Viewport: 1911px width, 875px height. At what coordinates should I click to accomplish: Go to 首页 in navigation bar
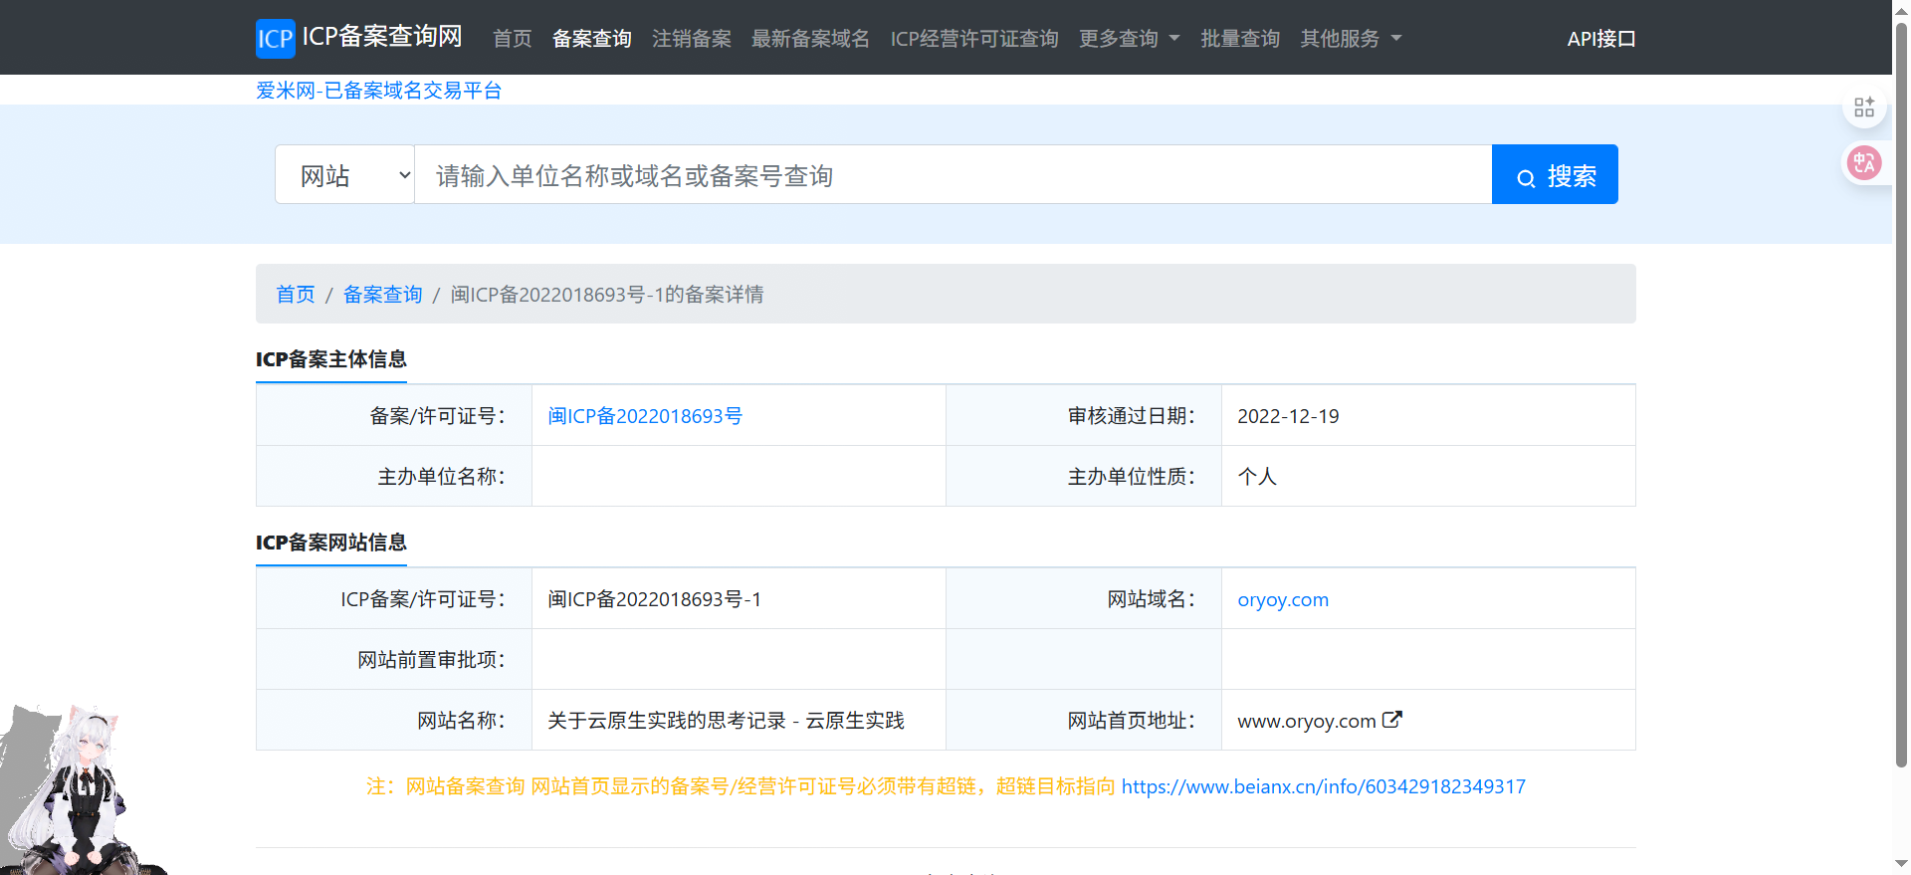pyautogui.click(x=513, y=39)
